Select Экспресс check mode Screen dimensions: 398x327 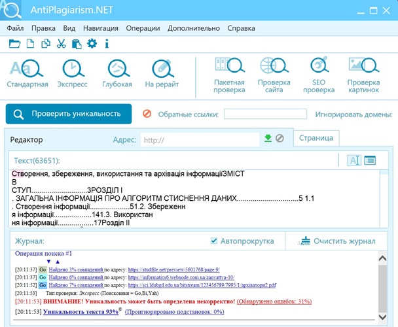73,73
